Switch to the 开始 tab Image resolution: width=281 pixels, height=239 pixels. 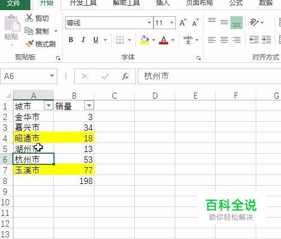[46, 3]
